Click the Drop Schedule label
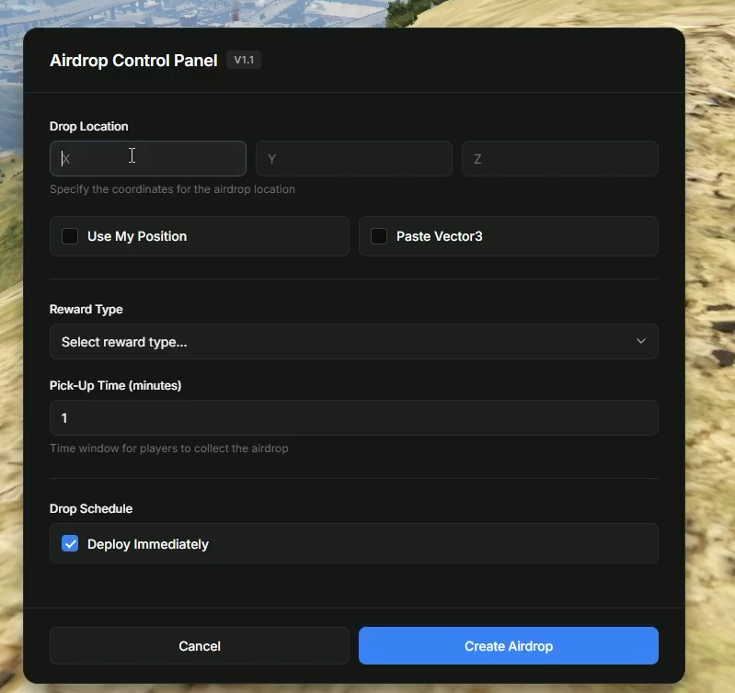Viewport: 735px width, 693px height. (91, 508)
